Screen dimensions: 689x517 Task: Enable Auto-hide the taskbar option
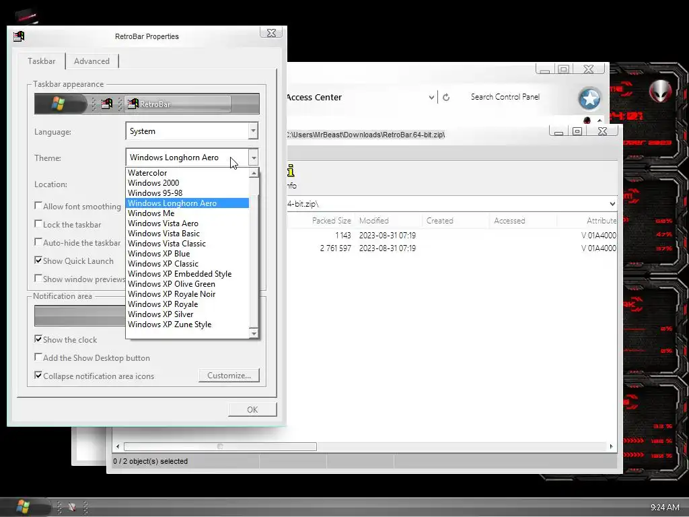[x=38, y=242]
